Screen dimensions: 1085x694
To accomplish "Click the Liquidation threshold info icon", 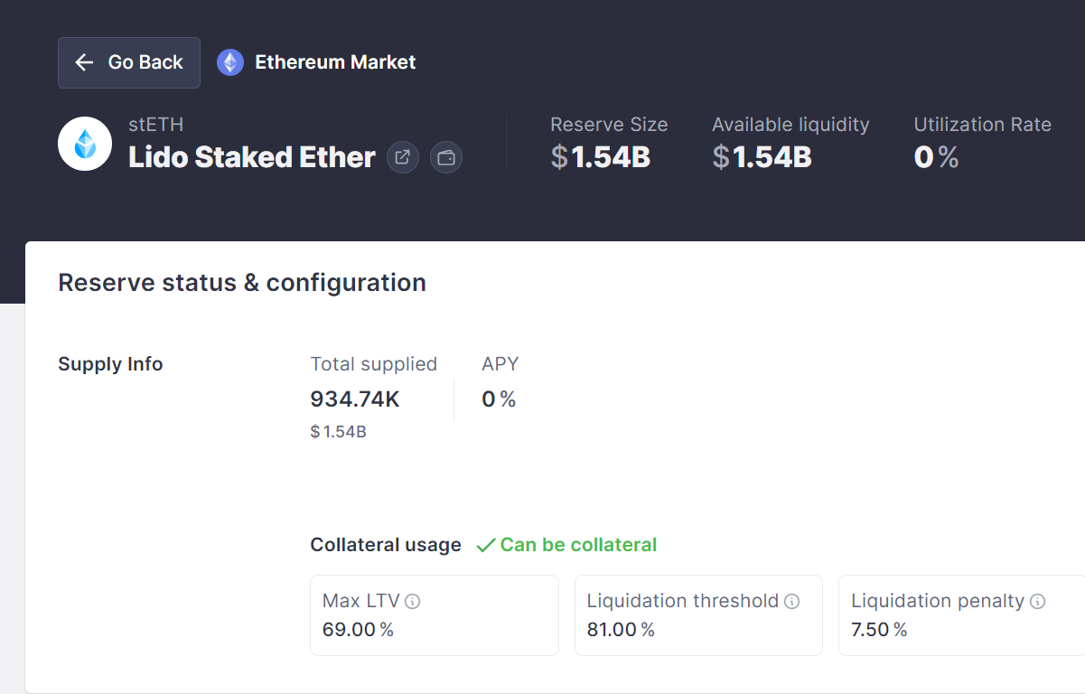I will [792, 601].
